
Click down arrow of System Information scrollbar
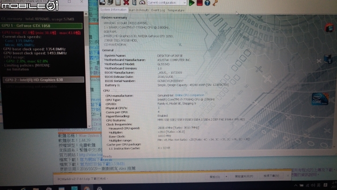[x=334, y=146]
